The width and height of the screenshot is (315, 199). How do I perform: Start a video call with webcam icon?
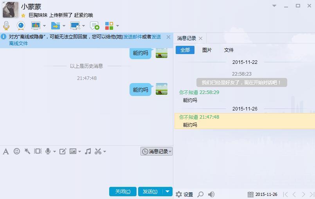tap(21, 26)
